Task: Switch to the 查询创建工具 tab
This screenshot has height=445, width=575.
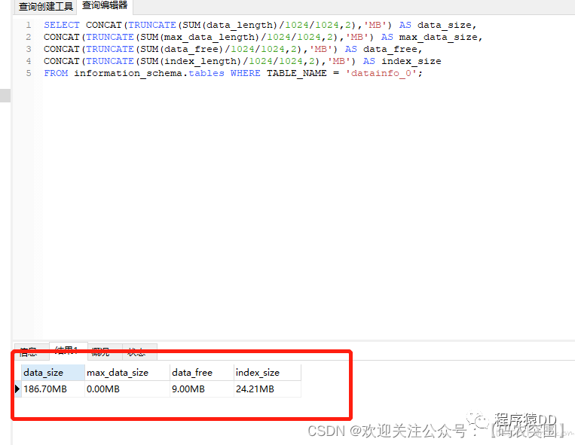Action: [45, 7]
